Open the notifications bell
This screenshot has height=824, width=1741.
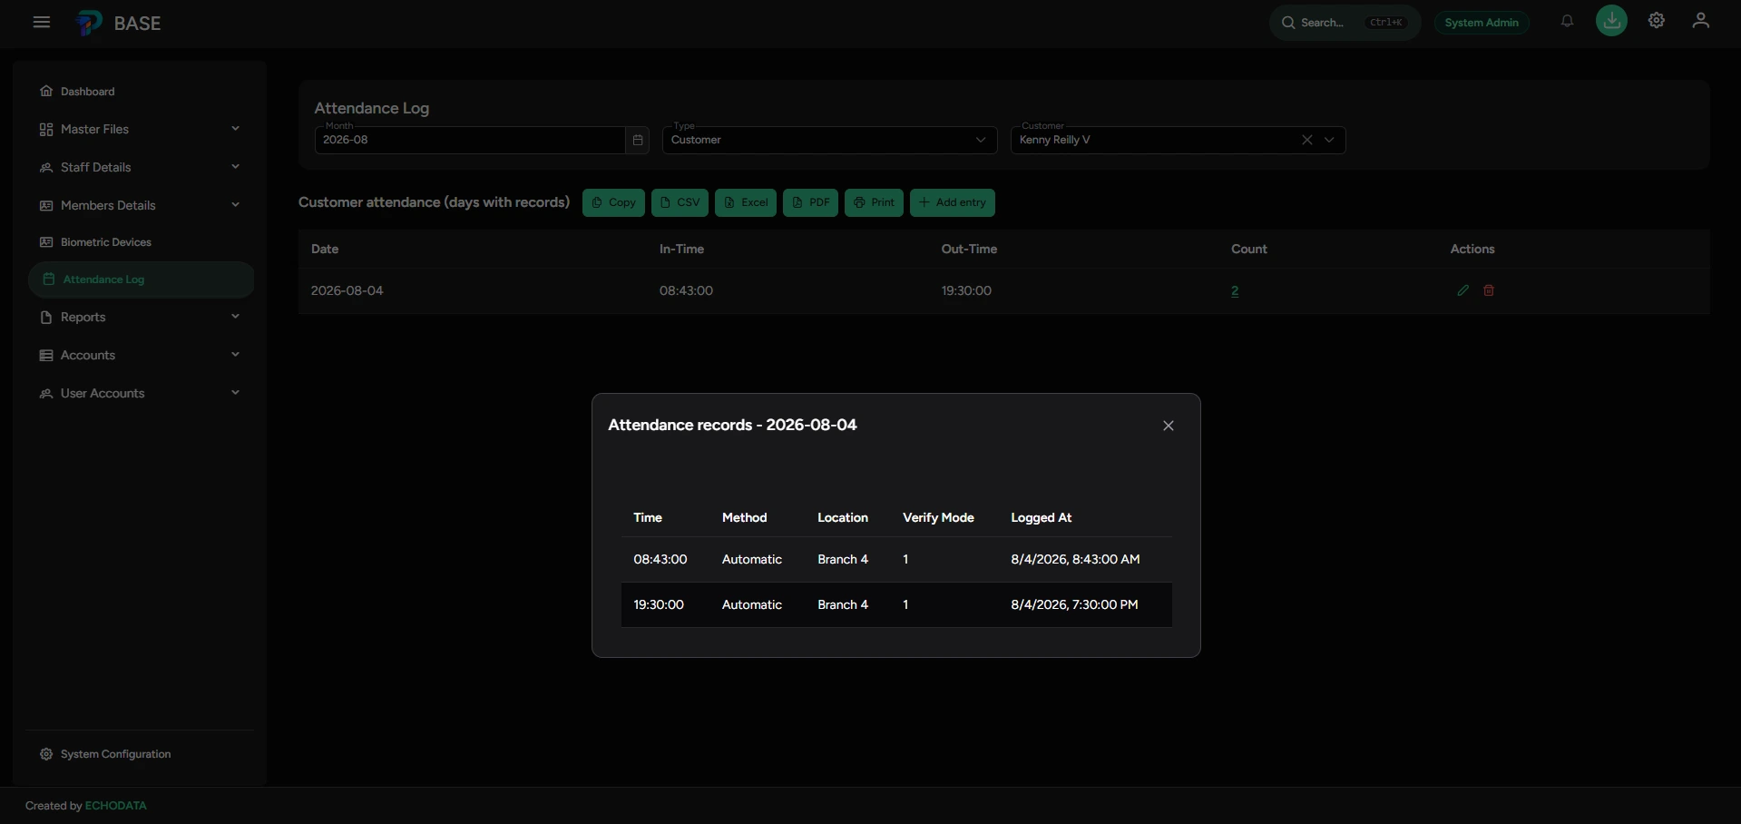coord(1567,21)
